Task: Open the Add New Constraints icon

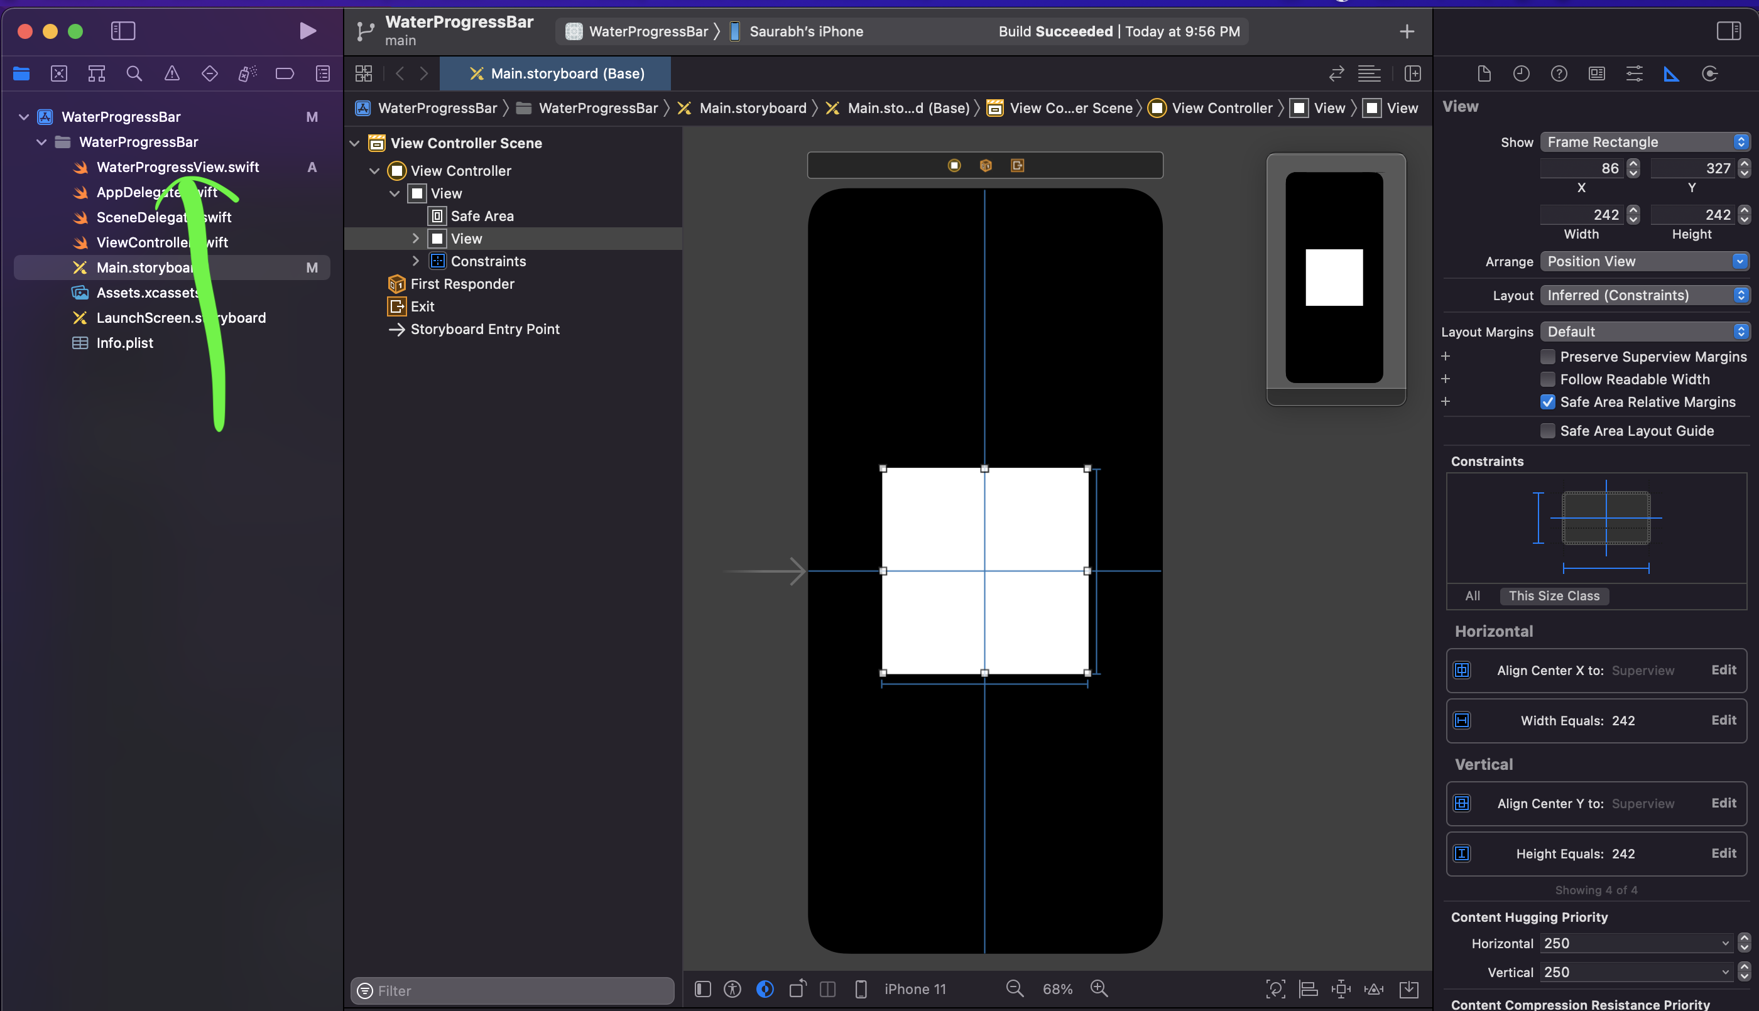Action: (x=1341, y=989)
